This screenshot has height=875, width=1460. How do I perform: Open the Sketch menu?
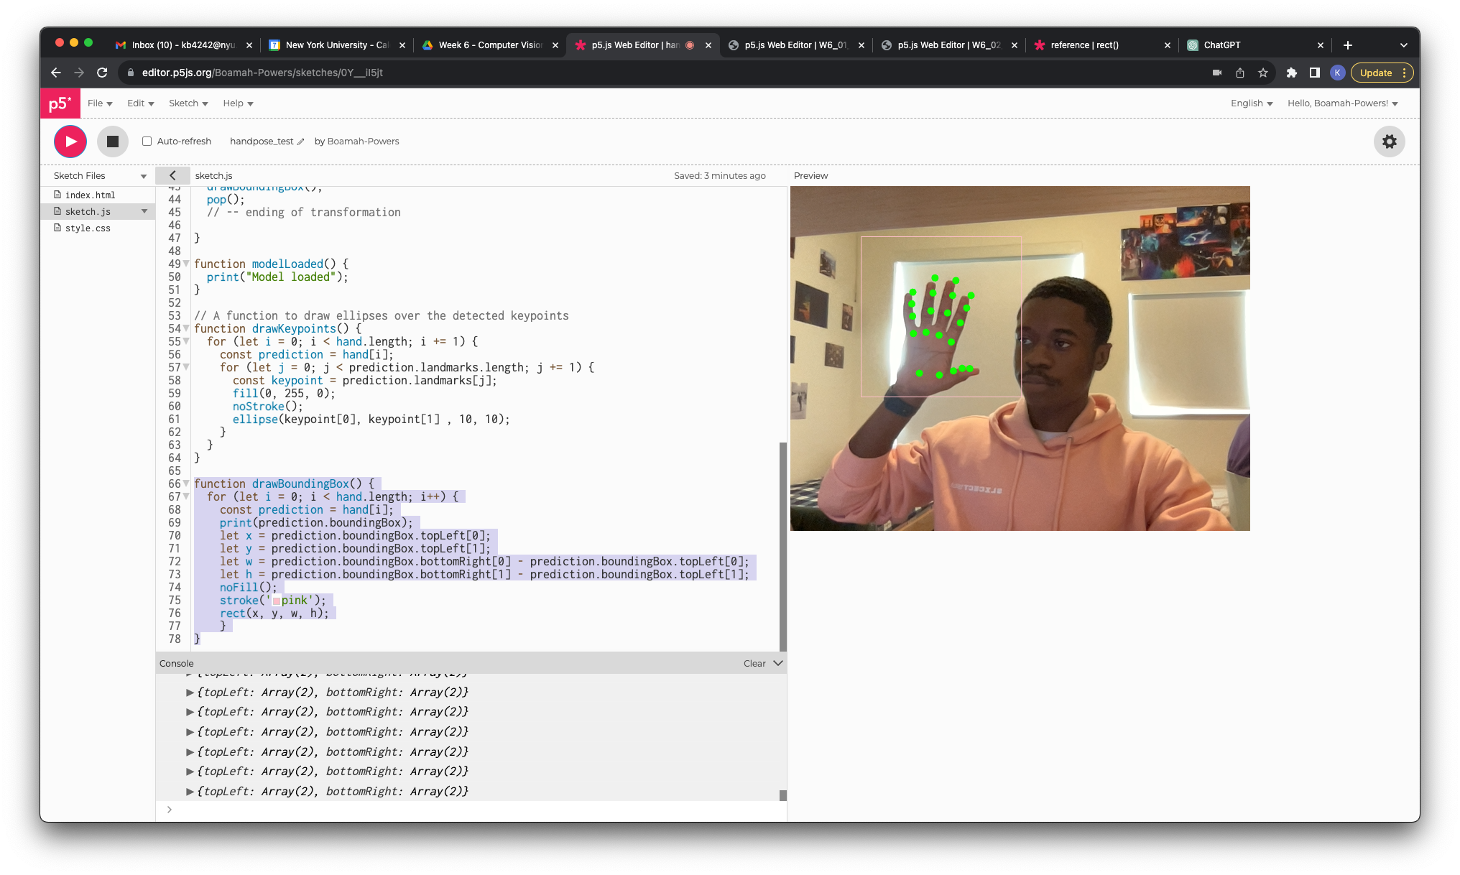pos(188,103)
